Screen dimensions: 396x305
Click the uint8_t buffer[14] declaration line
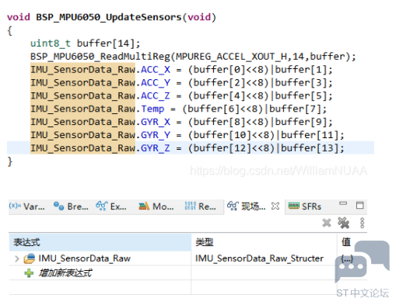click(85, 43)
